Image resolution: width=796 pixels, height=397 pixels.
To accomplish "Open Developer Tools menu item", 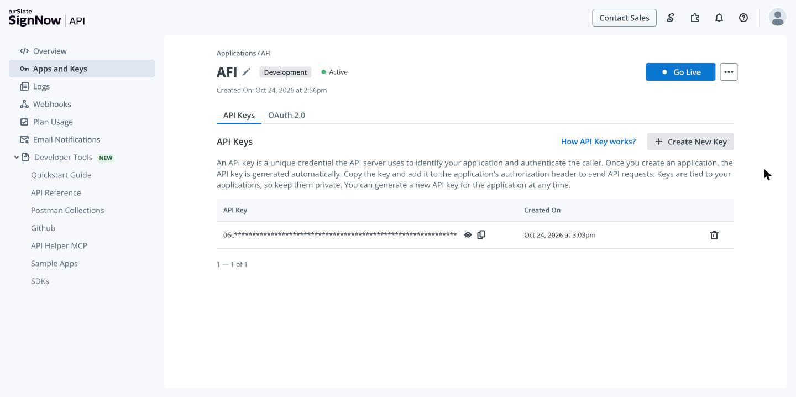I will (63, 157).
